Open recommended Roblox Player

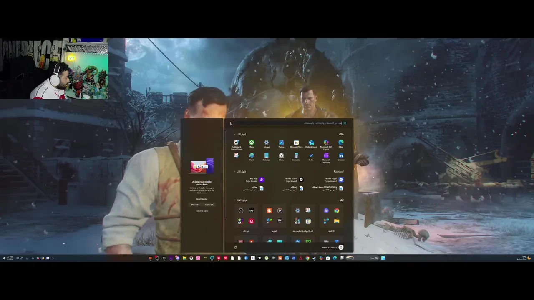334,180
